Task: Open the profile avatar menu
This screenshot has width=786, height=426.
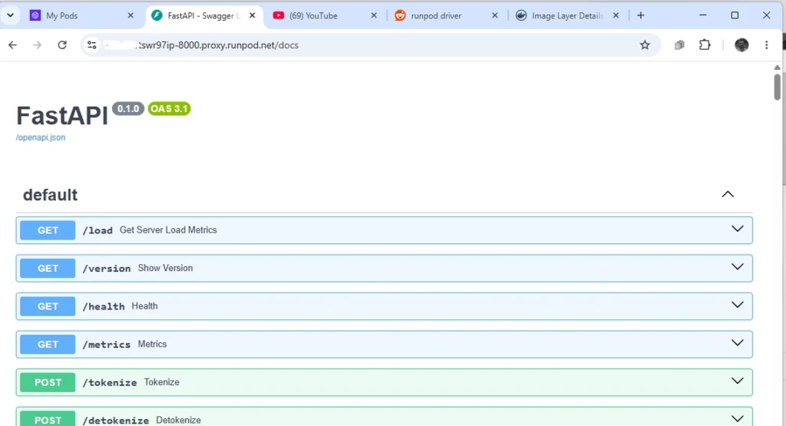Action: tap(741, 45)
